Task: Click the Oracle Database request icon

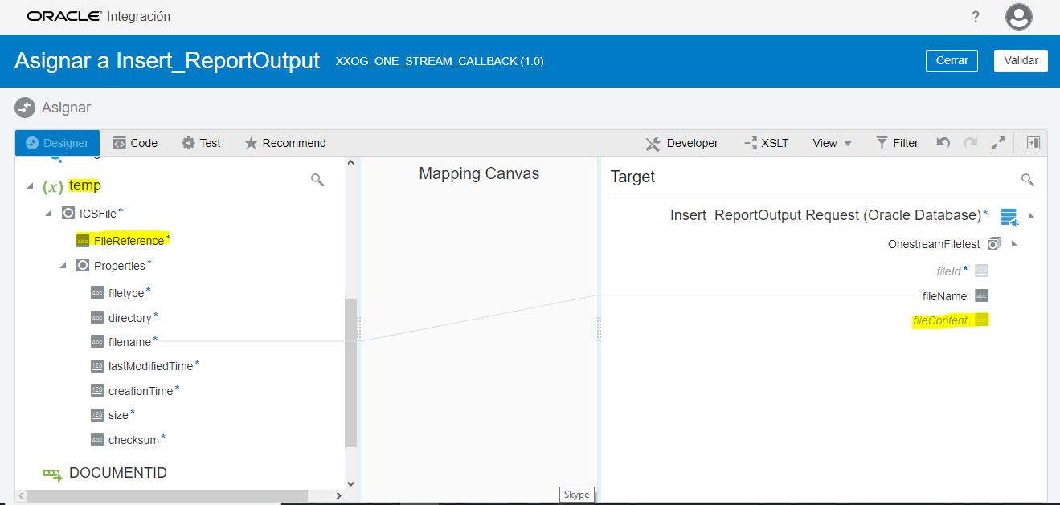Action: (x=1009, y=216)
